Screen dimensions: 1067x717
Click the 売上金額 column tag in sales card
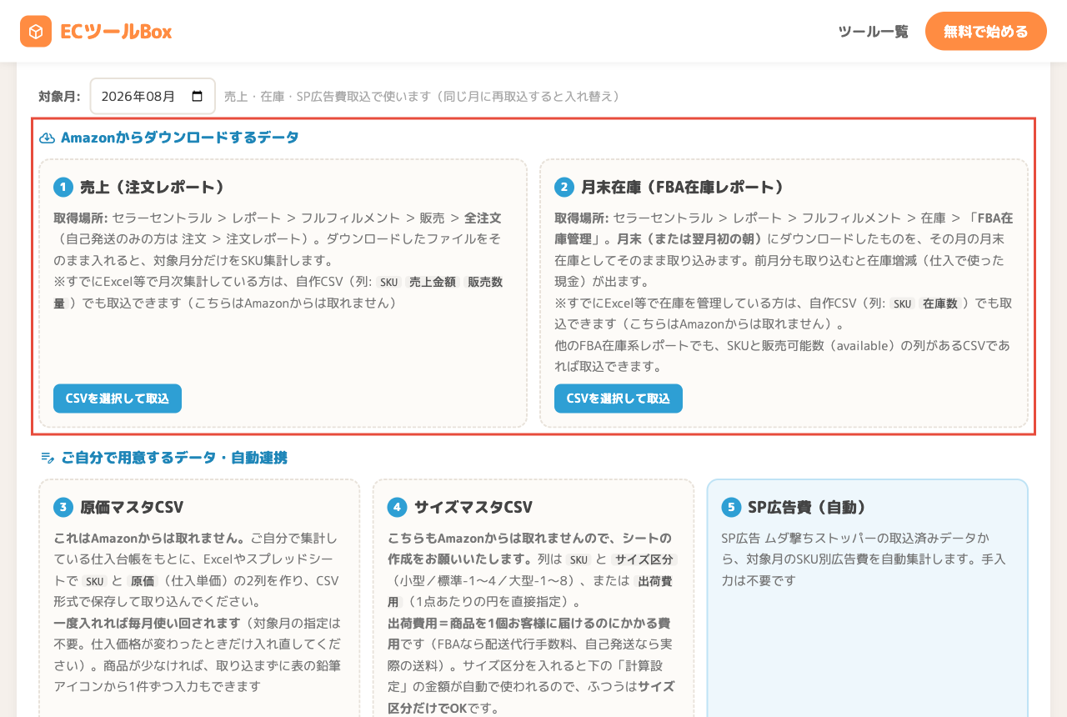point(433,282)
